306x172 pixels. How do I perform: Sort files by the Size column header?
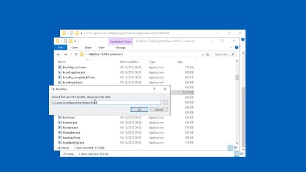(180, 62)
